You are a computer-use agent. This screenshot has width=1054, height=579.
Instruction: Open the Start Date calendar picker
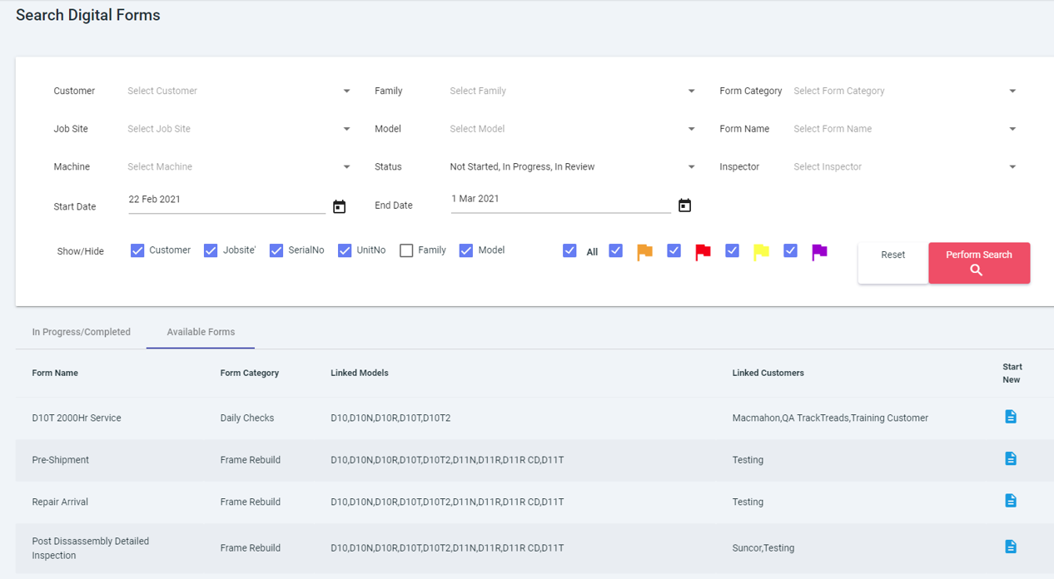click(339, 205)
